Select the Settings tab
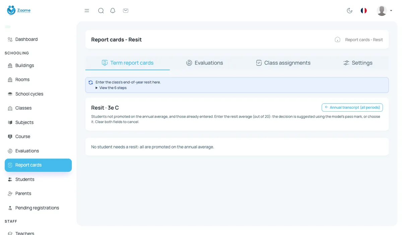 click(x=358, y=63)
